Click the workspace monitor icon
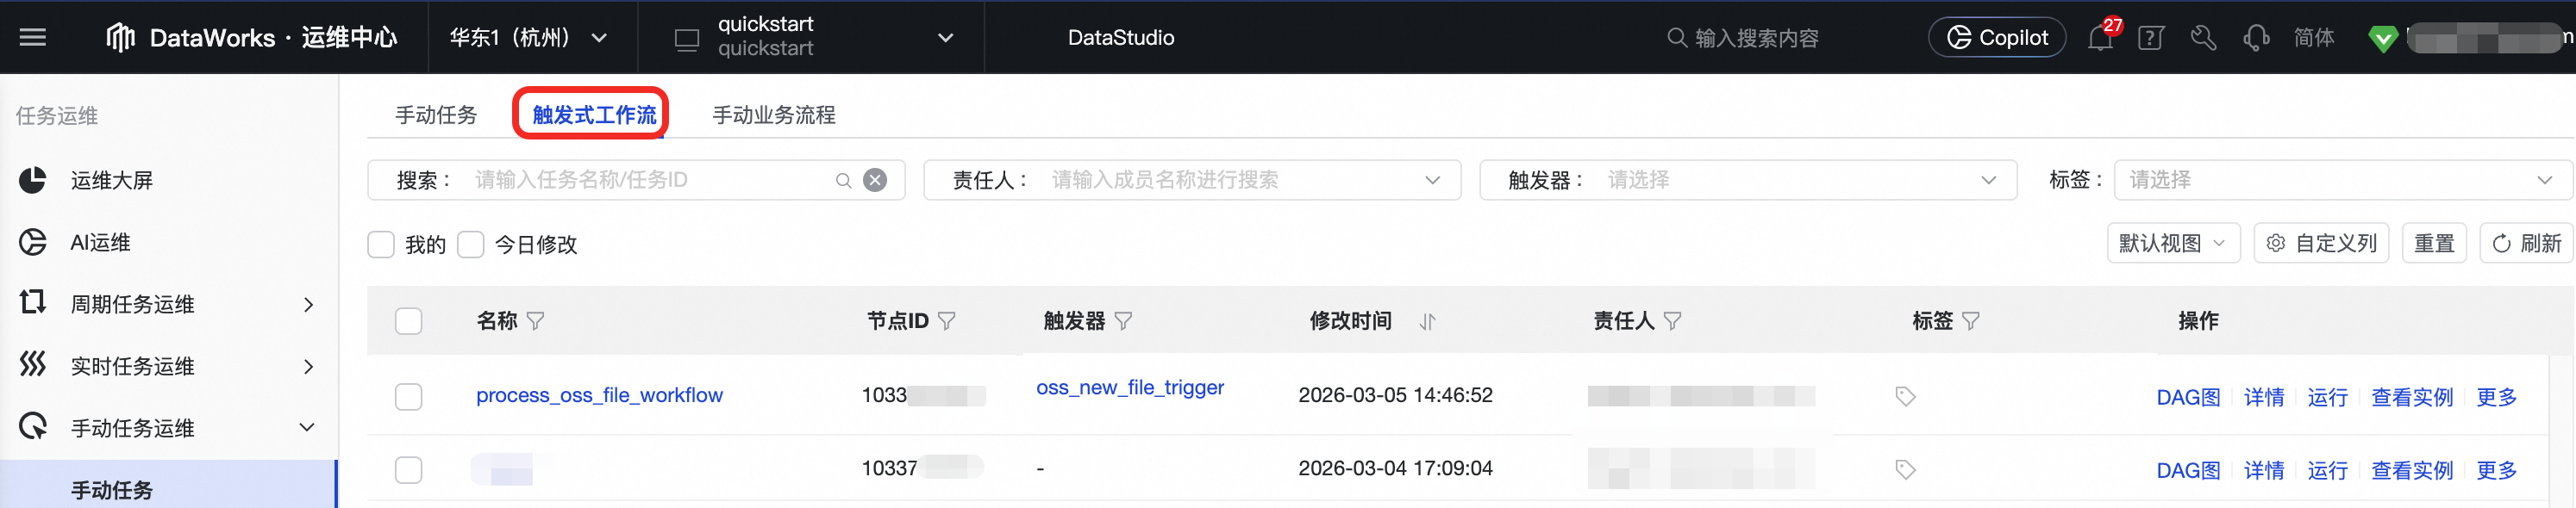 pos(687,40)
